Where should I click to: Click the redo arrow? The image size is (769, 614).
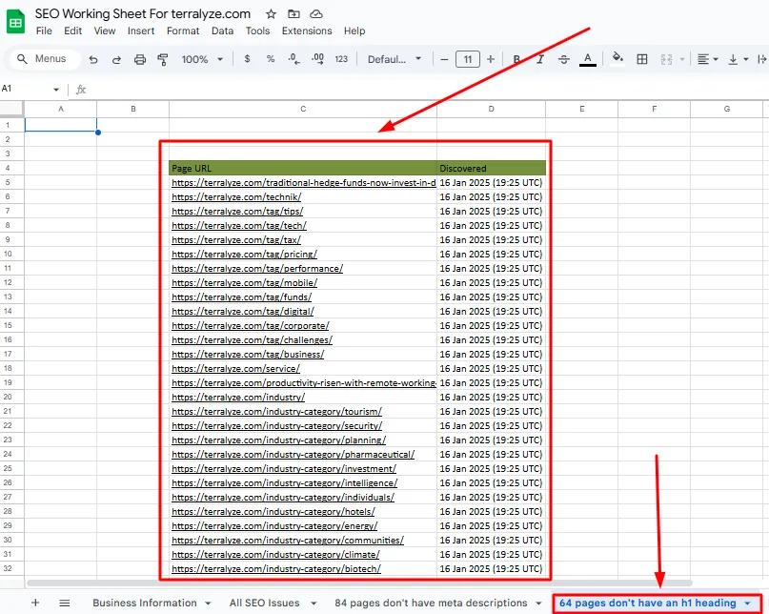116,59
